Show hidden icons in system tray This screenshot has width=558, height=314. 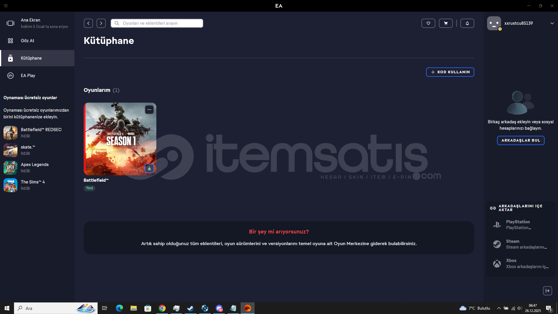point(499,308)
